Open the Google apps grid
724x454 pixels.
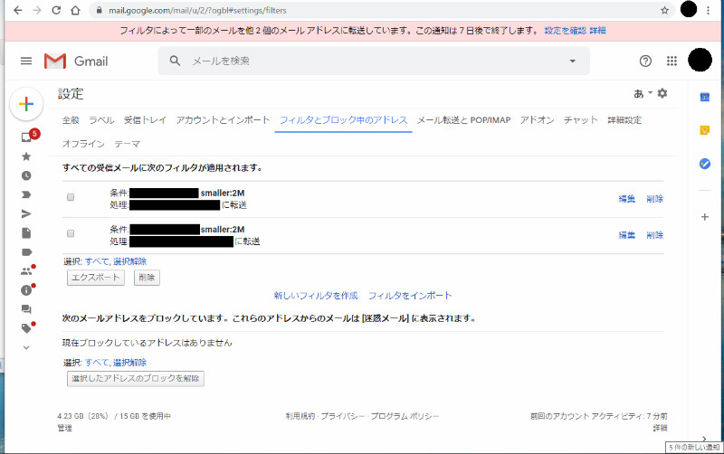672,61
